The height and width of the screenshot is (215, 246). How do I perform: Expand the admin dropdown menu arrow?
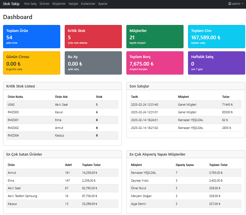pos(243,4)
